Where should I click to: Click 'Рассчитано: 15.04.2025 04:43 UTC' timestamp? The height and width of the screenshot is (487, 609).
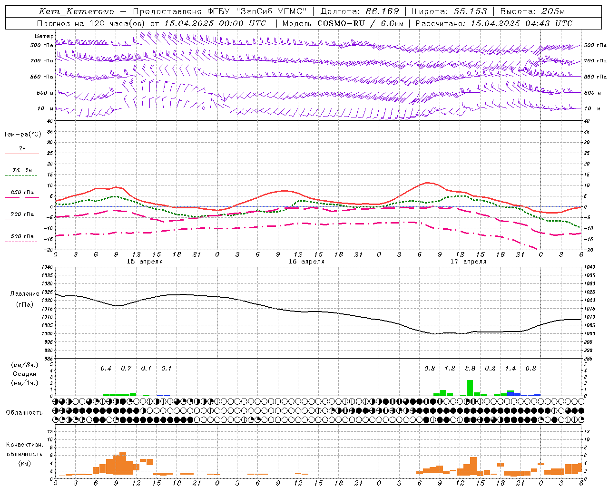pyautogui.click(x=494, y=23)
